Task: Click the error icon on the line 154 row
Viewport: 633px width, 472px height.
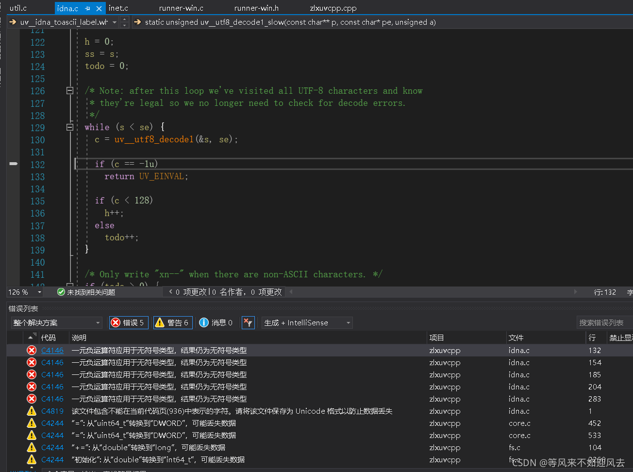Action: click(x=32, y=362)
